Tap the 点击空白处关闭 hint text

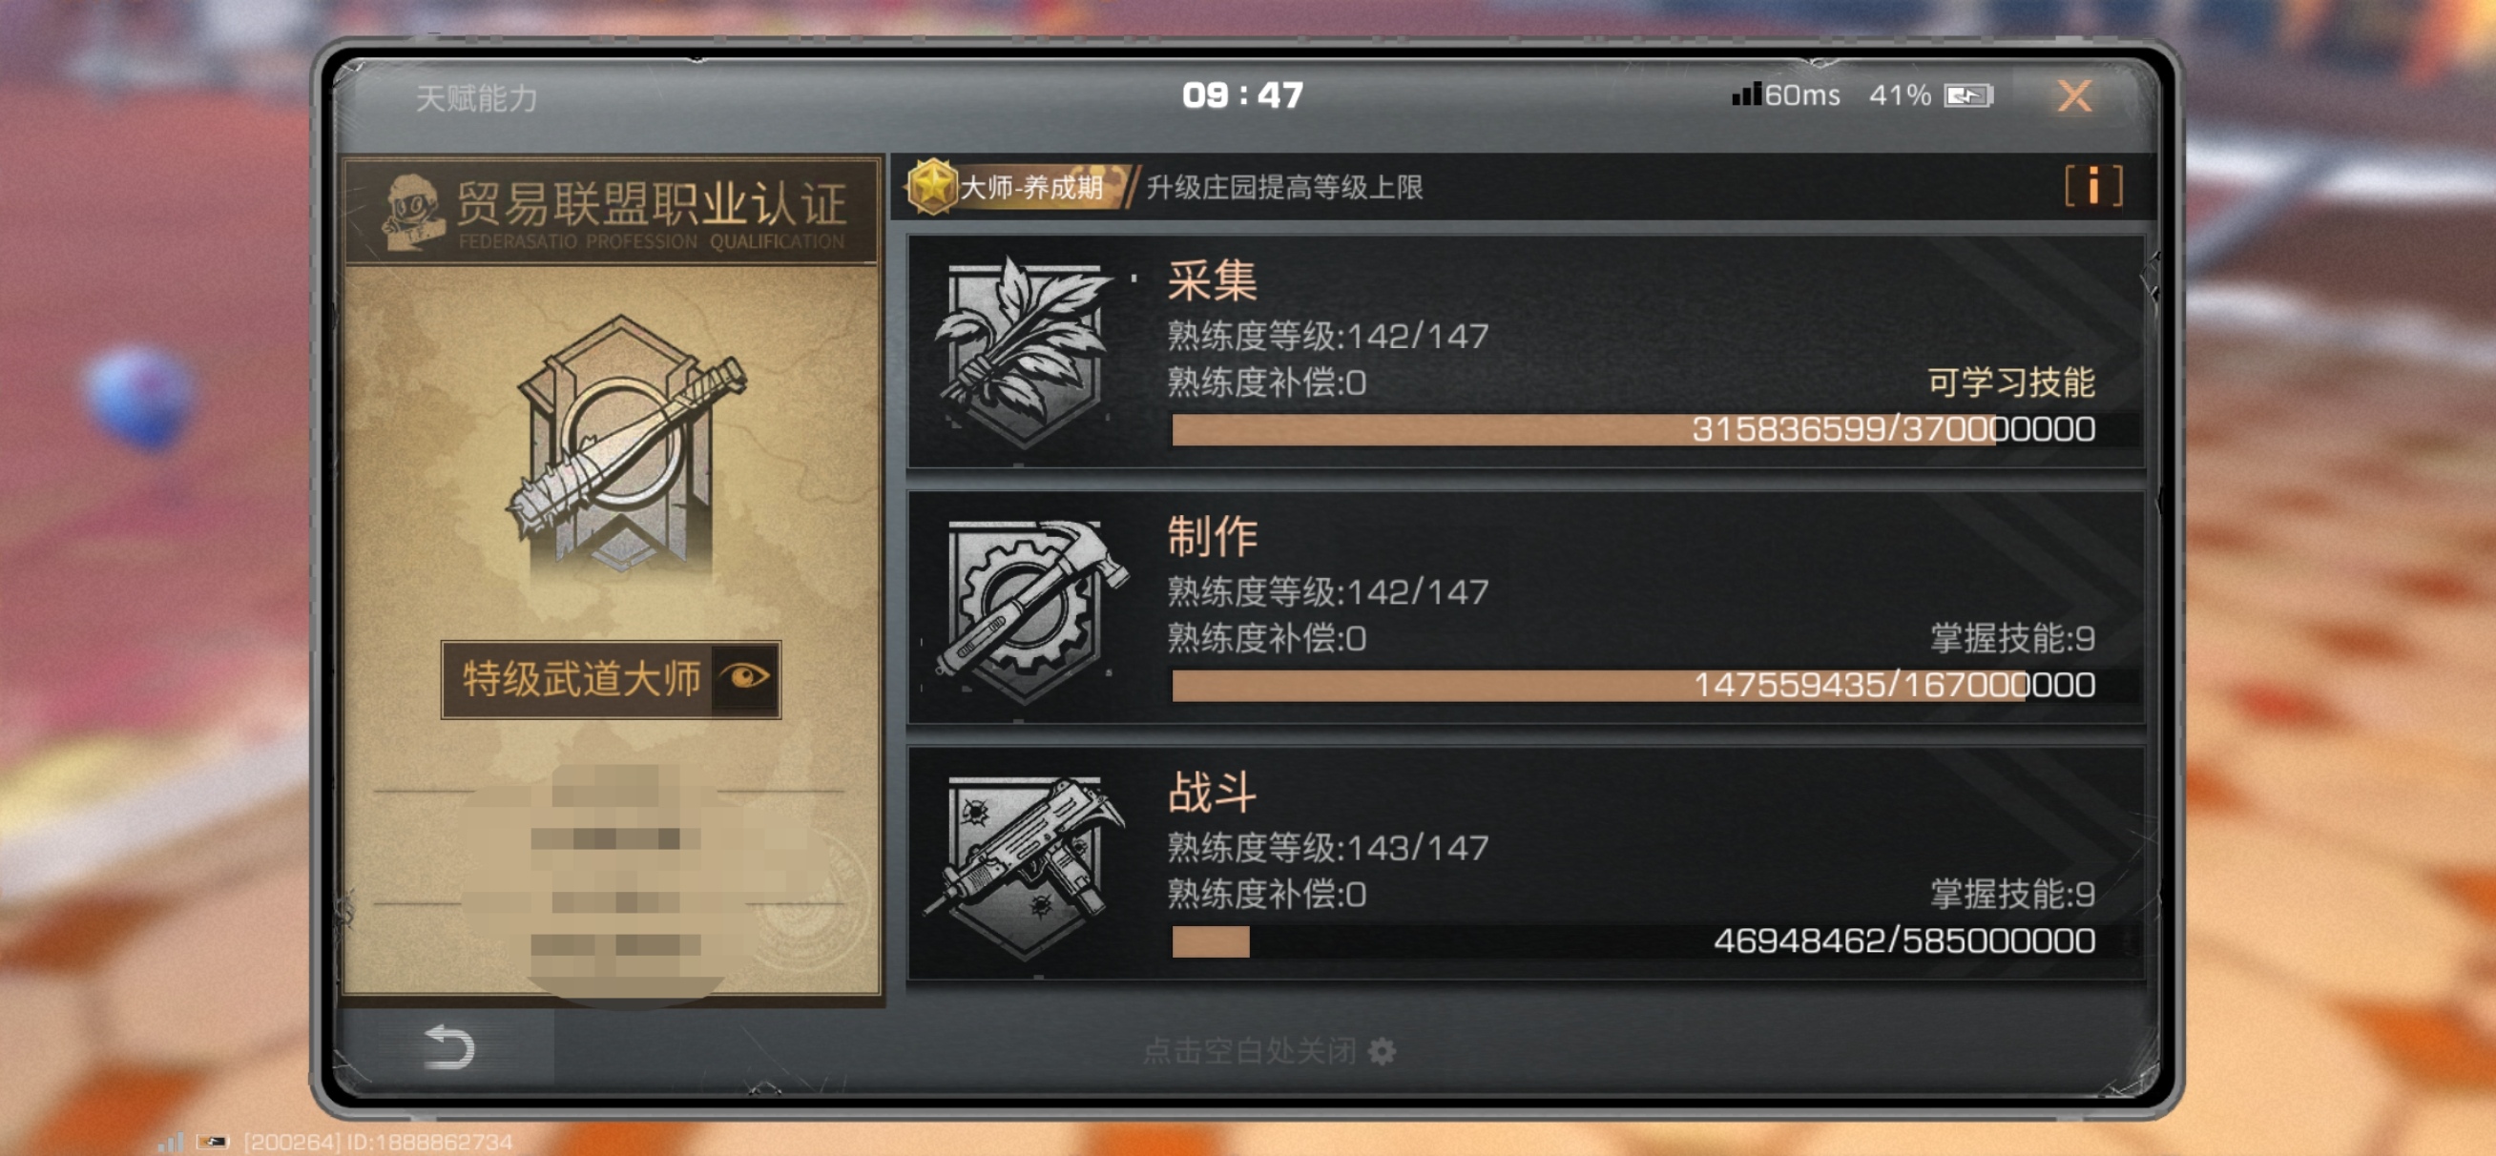[1250, 1050]
